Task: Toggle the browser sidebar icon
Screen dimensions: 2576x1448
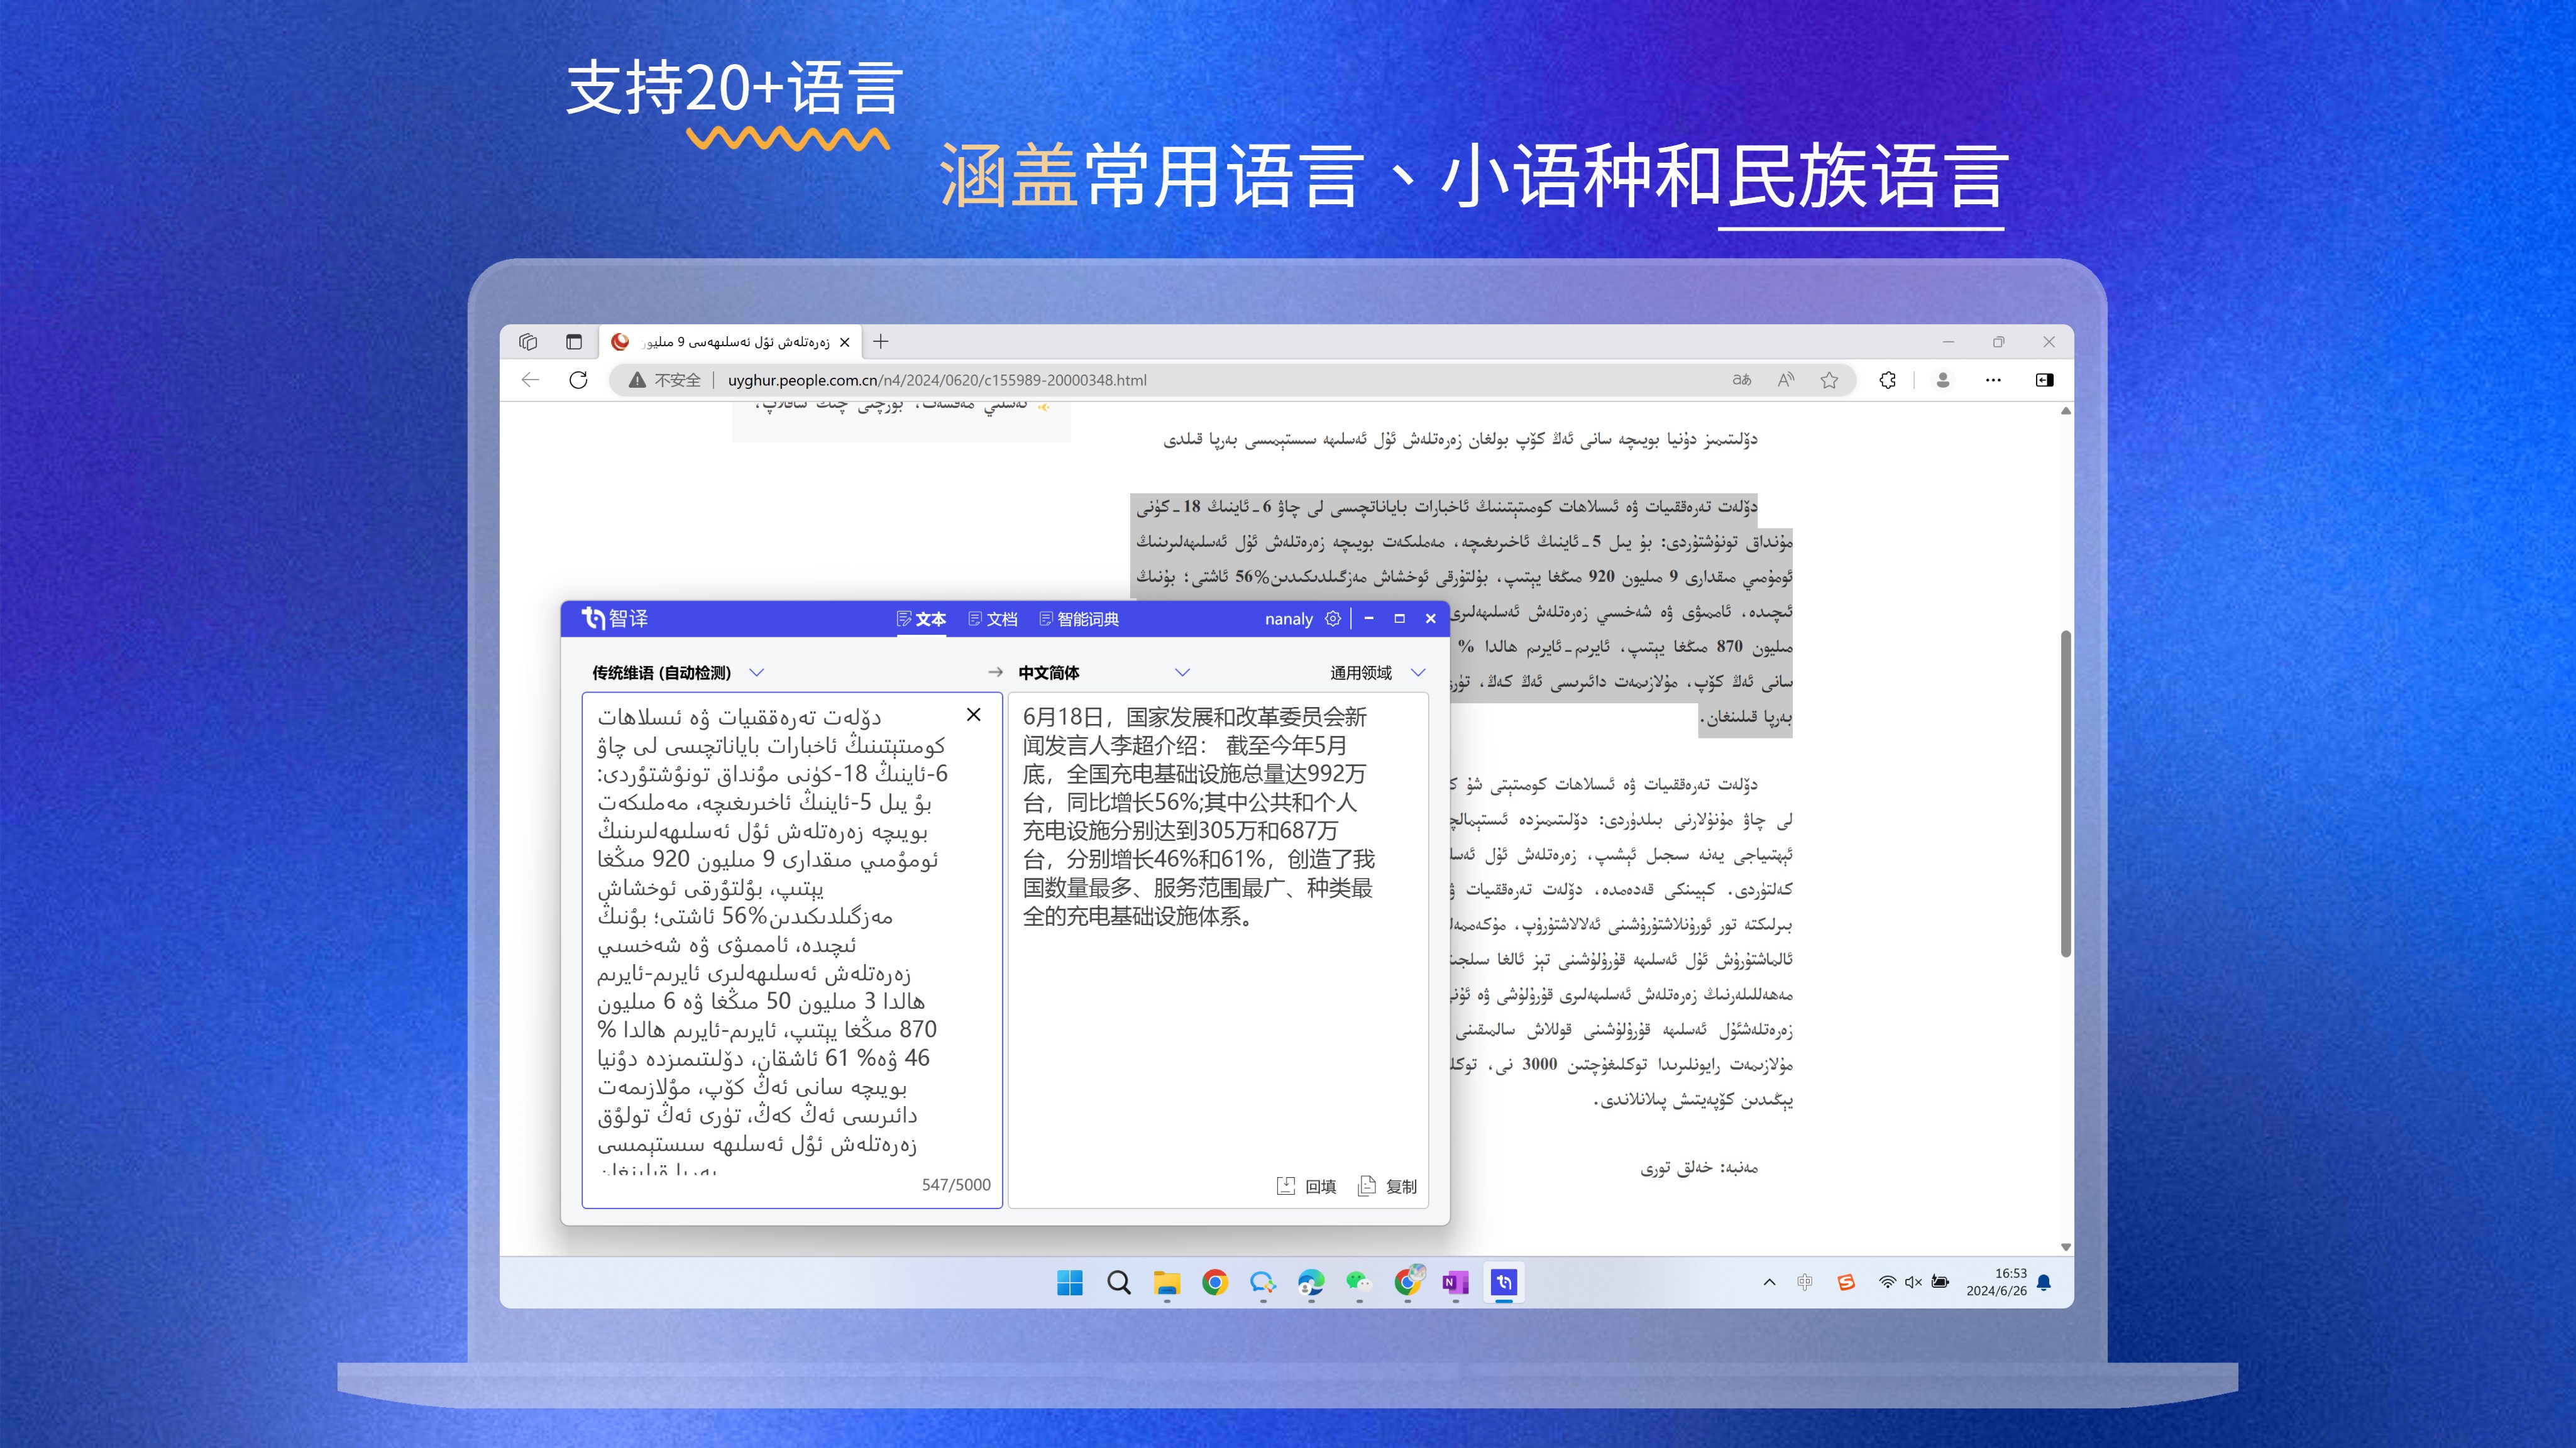Action: coord(2044,380)
